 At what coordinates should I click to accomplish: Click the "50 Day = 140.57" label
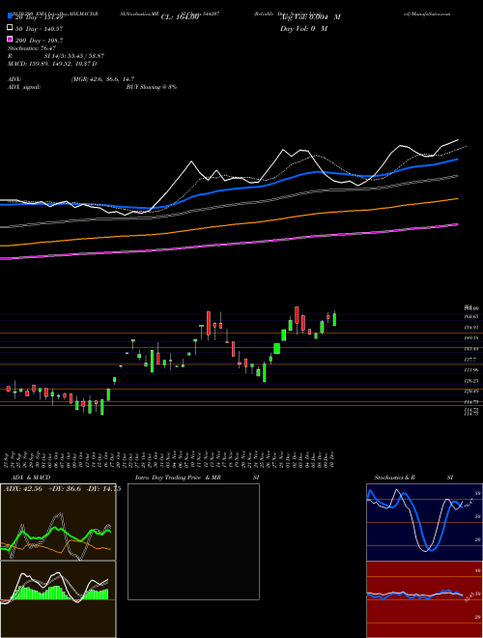[39, 28]
